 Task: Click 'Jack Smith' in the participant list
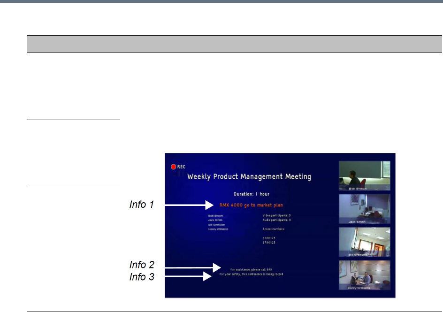pyautogui.click(x=215, y=220)
